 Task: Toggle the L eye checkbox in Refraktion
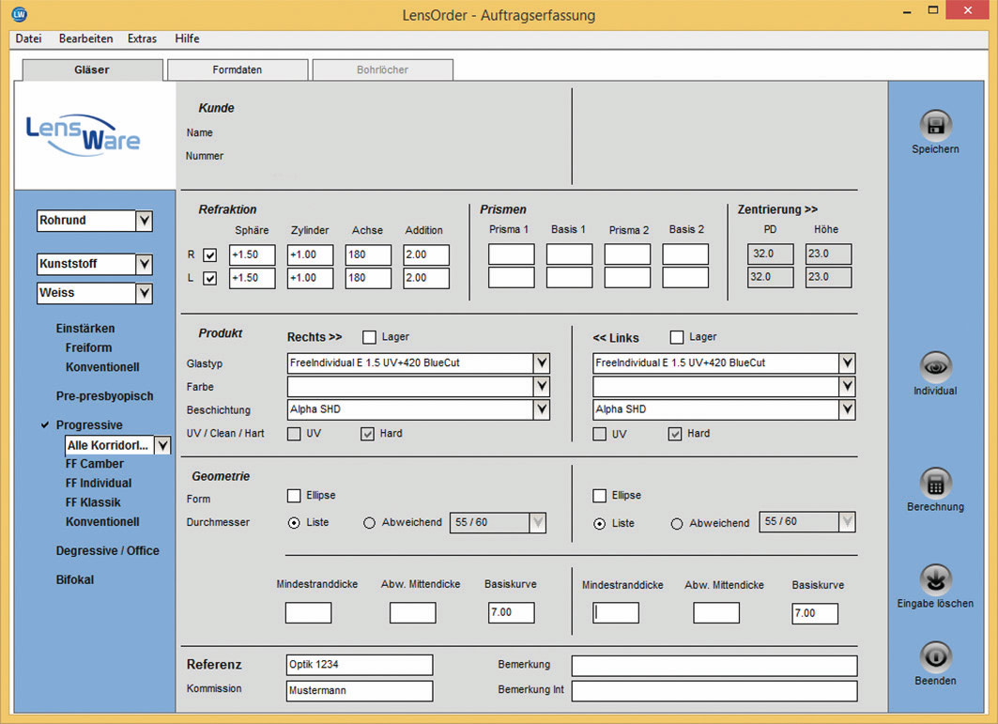(209, 278)
